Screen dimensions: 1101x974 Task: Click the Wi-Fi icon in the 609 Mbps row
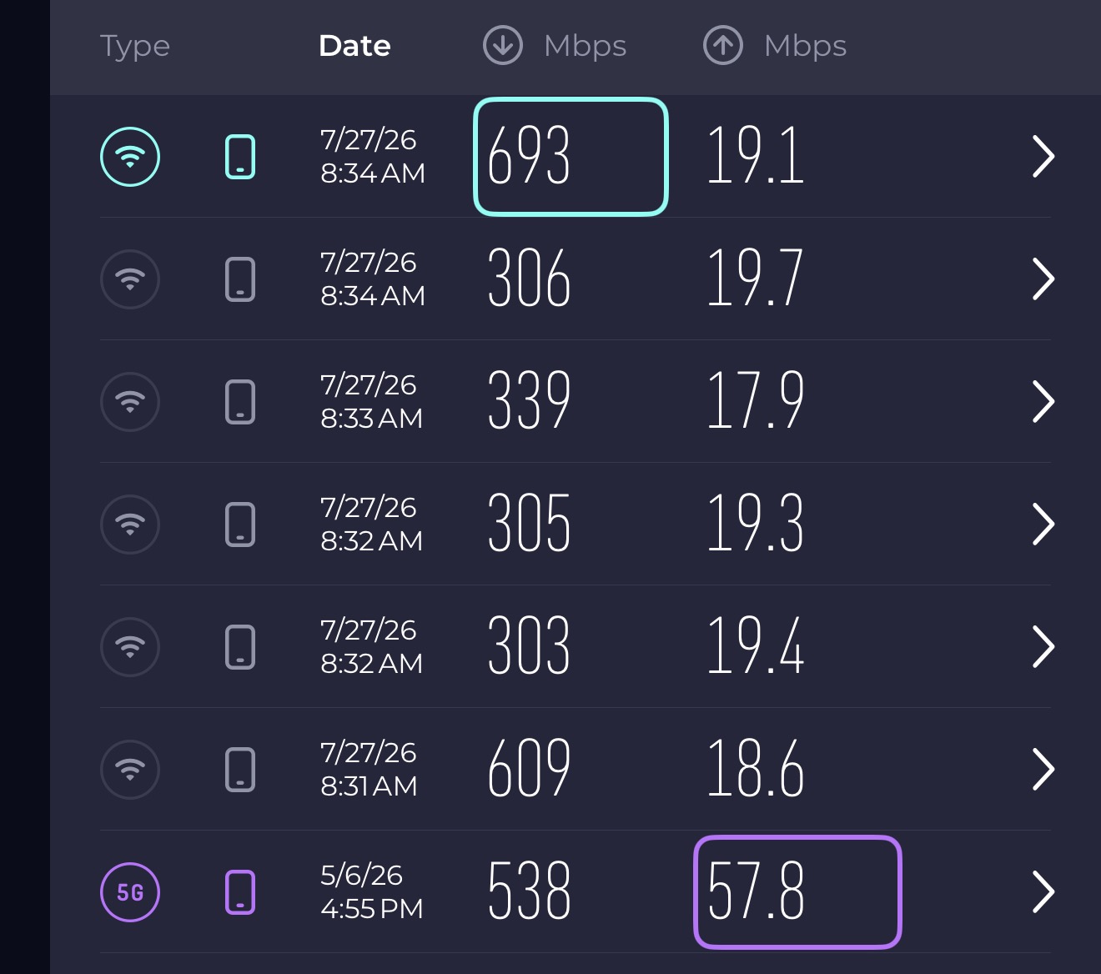tap(130, 769)
